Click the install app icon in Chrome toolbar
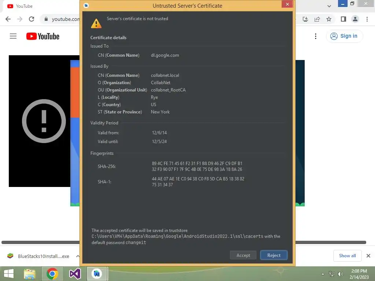 [x=305, y=19]
